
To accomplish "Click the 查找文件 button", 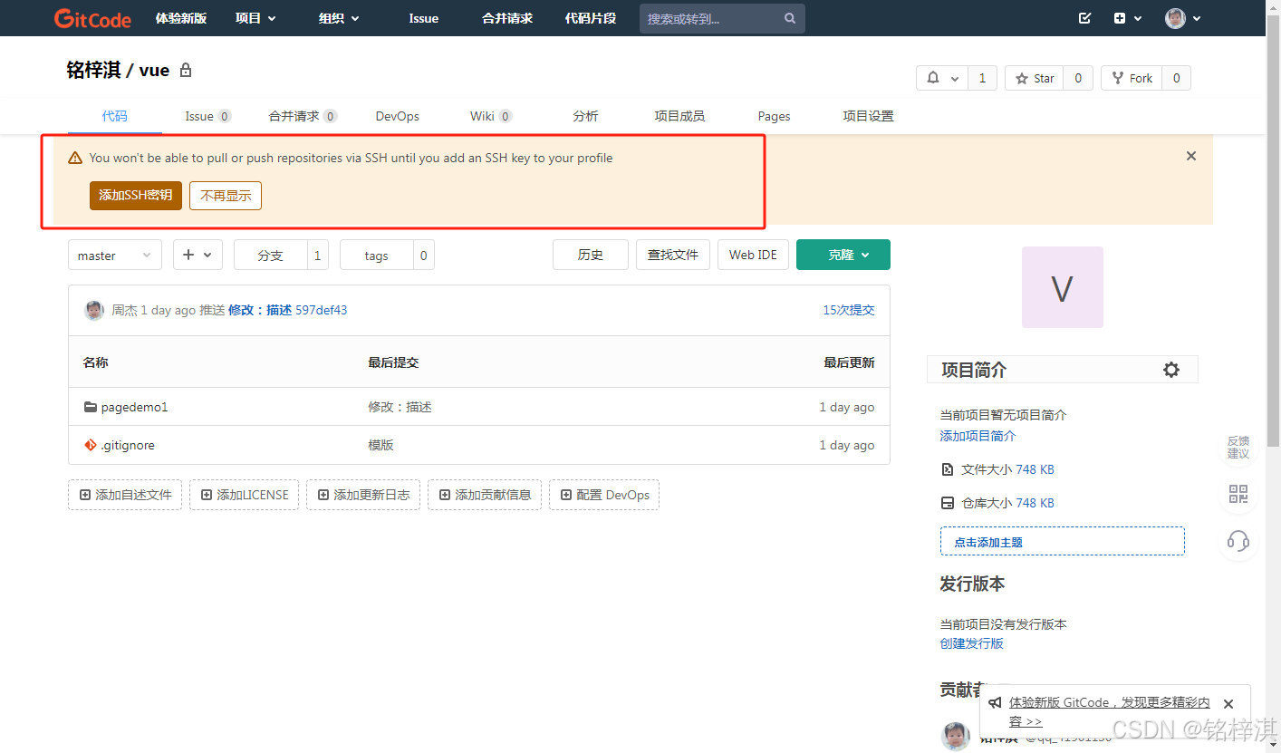I will 673,255.
